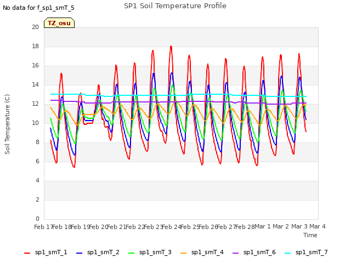This screenshot has width=351, height=263.
Task: Toggle the sp1_smT_4 legend entry
Action: [202, 253]
